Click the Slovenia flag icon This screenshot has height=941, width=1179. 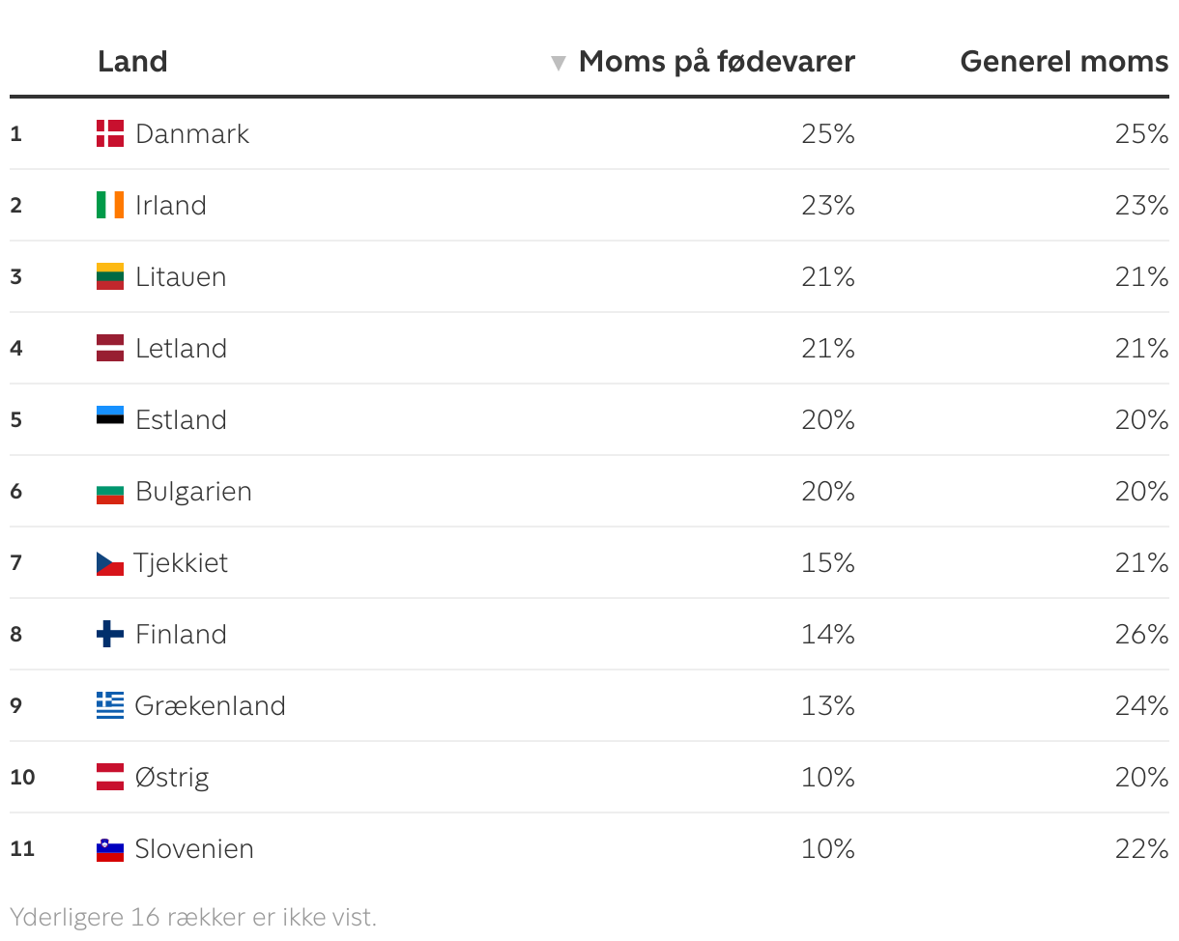(110, 849)
